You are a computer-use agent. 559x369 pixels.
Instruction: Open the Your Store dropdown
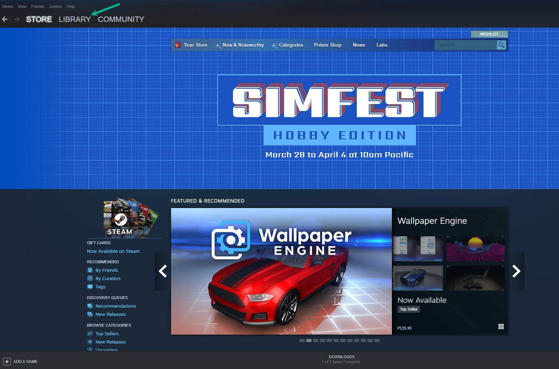pyautogui.click(x=195, y=45)
